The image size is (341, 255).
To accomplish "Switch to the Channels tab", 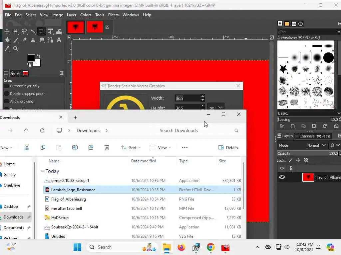I will [305, 136].
